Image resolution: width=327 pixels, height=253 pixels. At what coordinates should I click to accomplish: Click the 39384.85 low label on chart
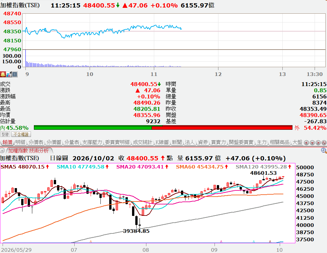pyautogui.click(x=136, y=231)
